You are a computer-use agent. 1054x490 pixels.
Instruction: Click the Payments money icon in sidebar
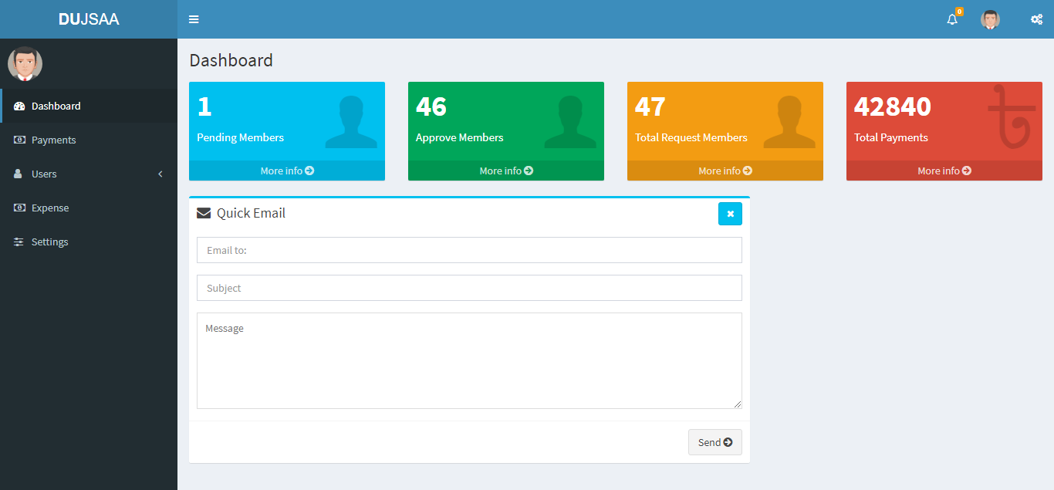click(20, 140)
